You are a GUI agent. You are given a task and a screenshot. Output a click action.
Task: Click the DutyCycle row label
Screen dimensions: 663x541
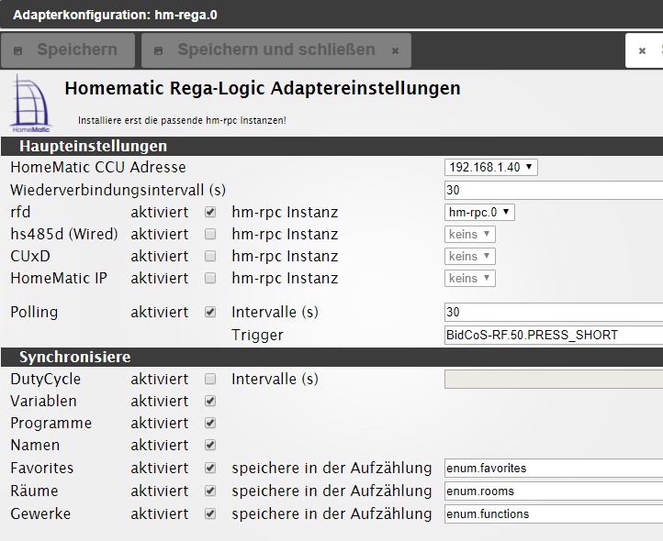(45, 379)
